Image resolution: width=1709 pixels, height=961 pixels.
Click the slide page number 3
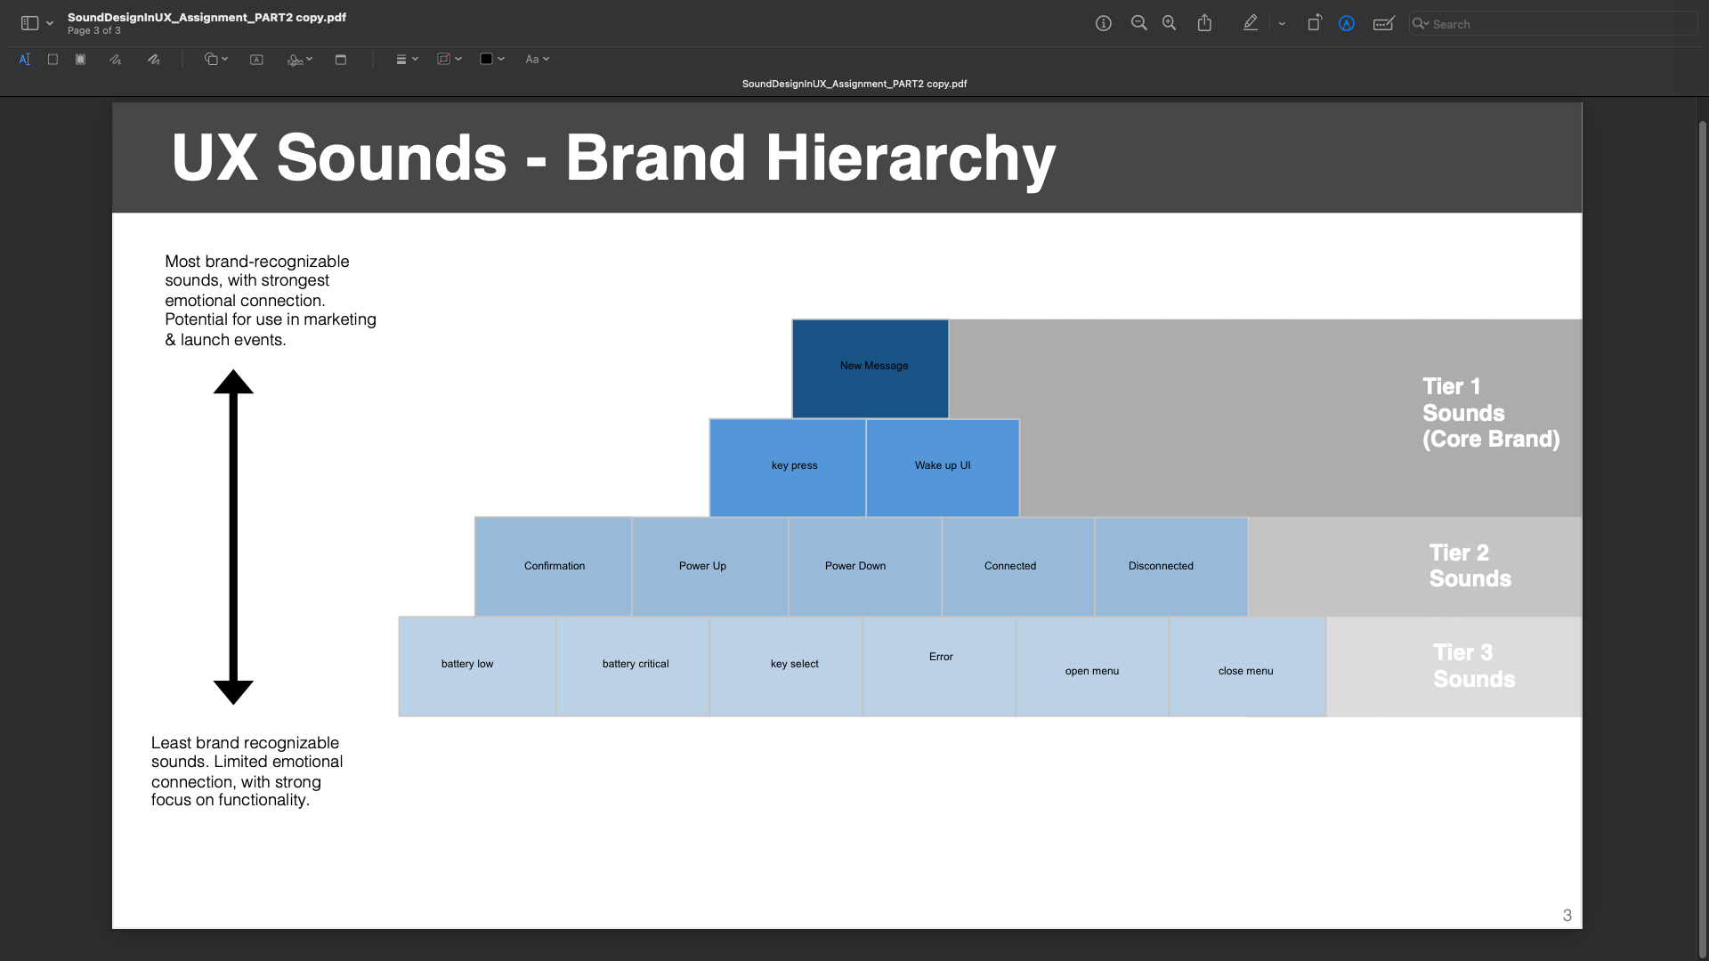coord(1567,916)
